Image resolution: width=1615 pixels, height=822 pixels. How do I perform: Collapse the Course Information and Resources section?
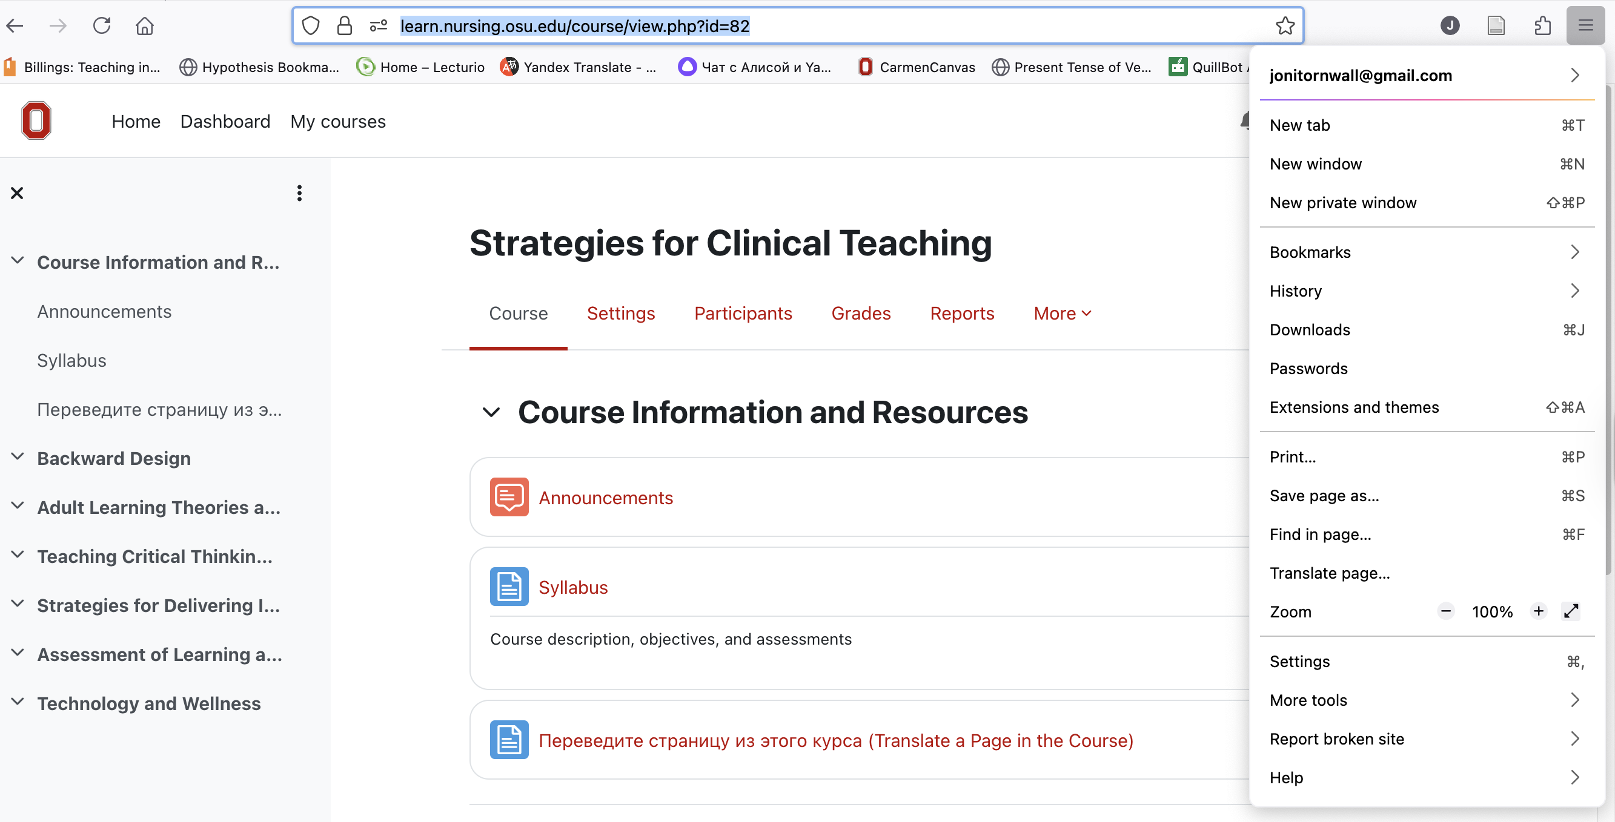(491, 412)
